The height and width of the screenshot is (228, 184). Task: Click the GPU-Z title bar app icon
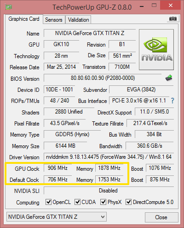8,7
